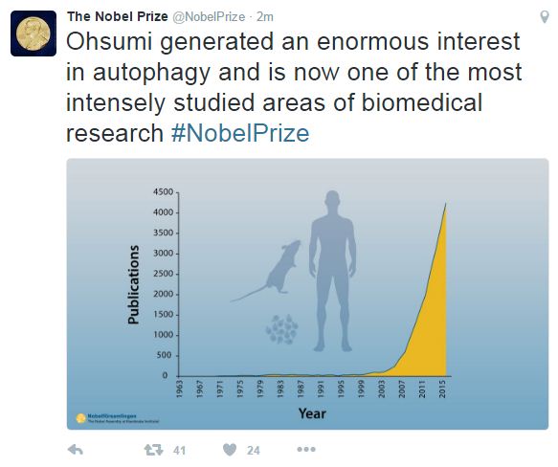This screenshot has height=467, width=558.
Task: Like the tweet with heart icon
Action: point(230,450)
